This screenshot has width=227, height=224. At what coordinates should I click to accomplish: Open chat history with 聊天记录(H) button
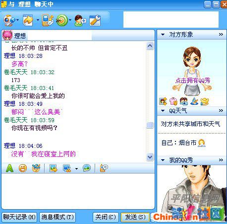click(x=19, y=217)
